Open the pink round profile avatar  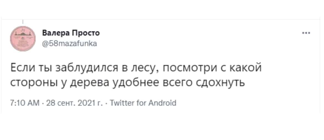pyautogui.click(x=23, y=39)
